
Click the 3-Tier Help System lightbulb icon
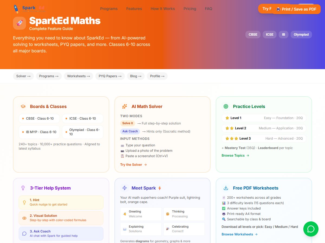(23, 188)
